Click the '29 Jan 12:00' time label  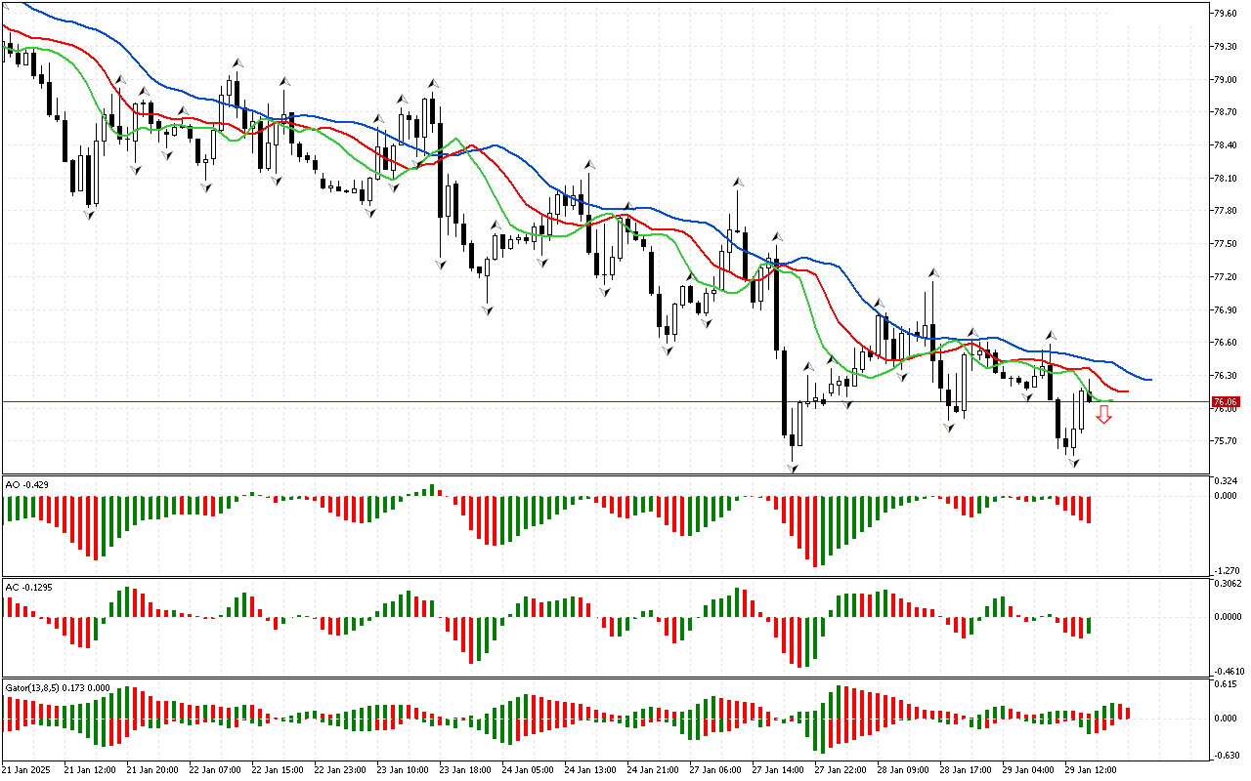click(1090, 770)
